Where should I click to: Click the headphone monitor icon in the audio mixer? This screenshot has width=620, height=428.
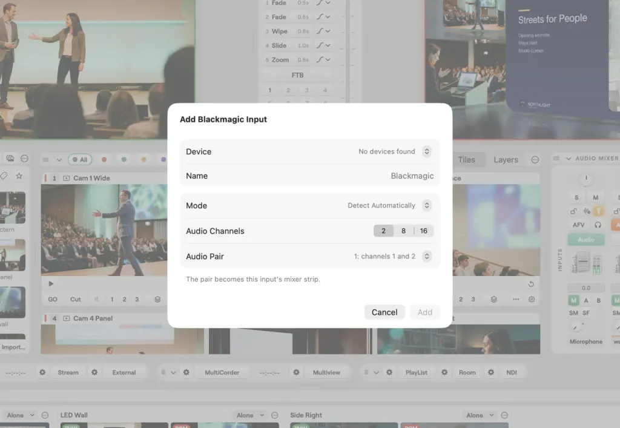click(x=598, y=225)
